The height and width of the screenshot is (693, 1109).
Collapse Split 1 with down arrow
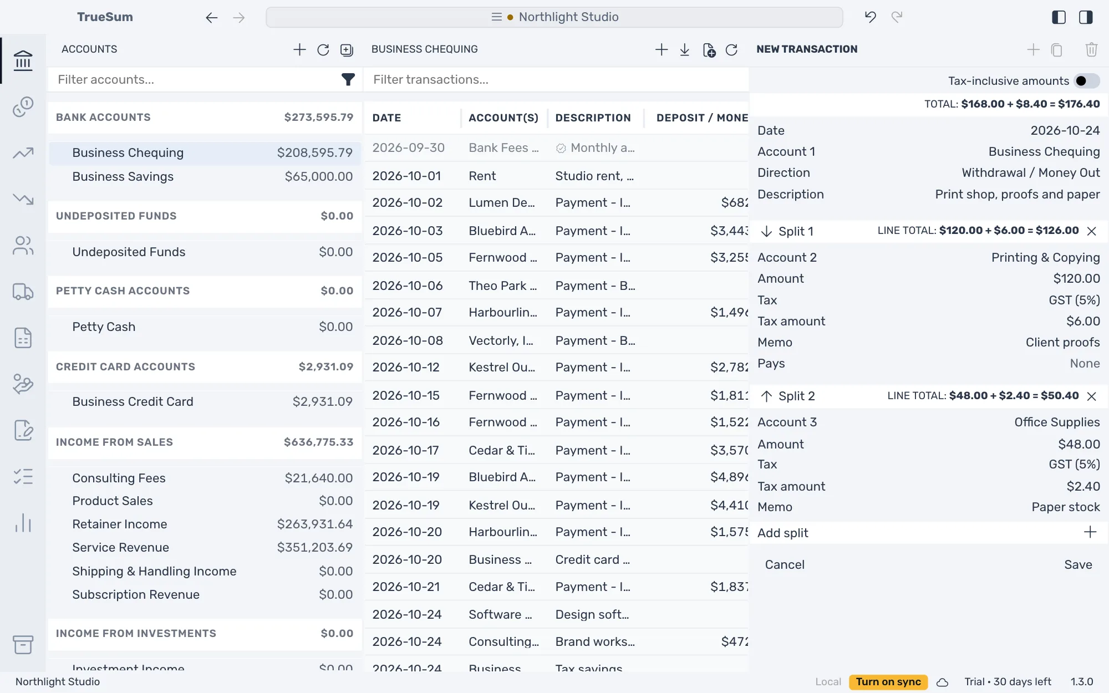click(x=766, y=231)
